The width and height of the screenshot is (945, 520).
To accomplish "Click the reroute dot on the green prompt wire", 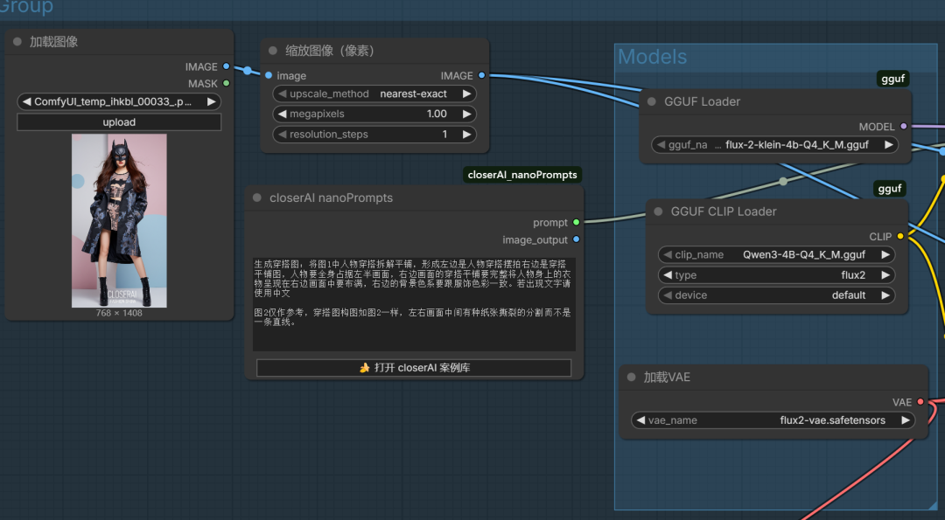I will (x=783, y=181).
